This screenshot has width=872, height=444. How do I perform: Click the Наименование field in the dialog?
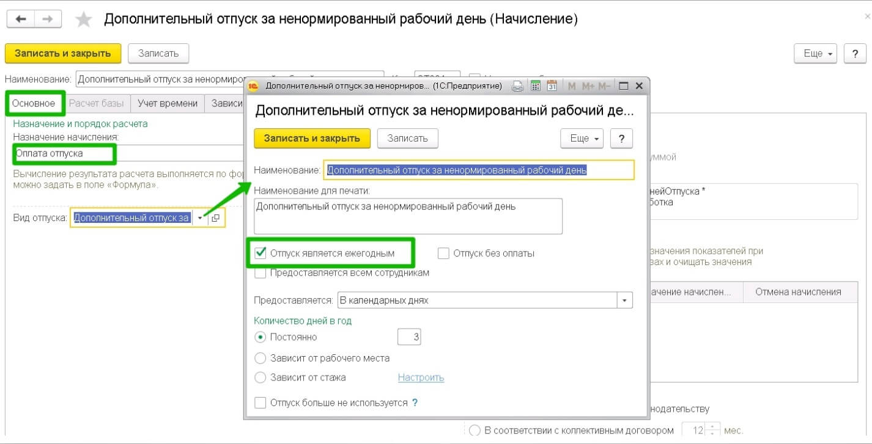[x=479, y=170]
